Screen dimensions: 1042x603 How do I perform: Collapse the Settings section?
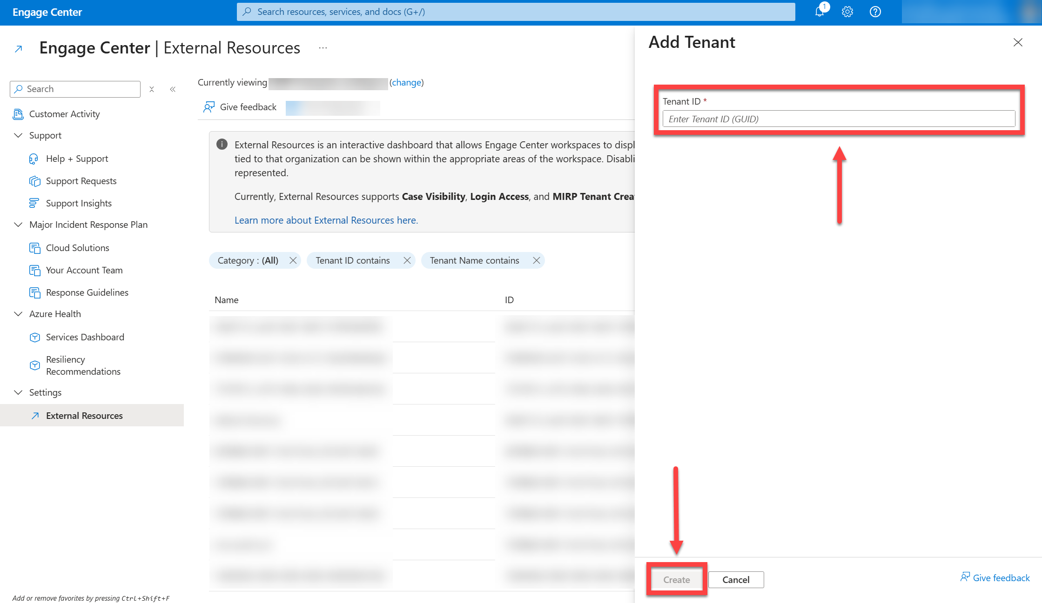19,392
